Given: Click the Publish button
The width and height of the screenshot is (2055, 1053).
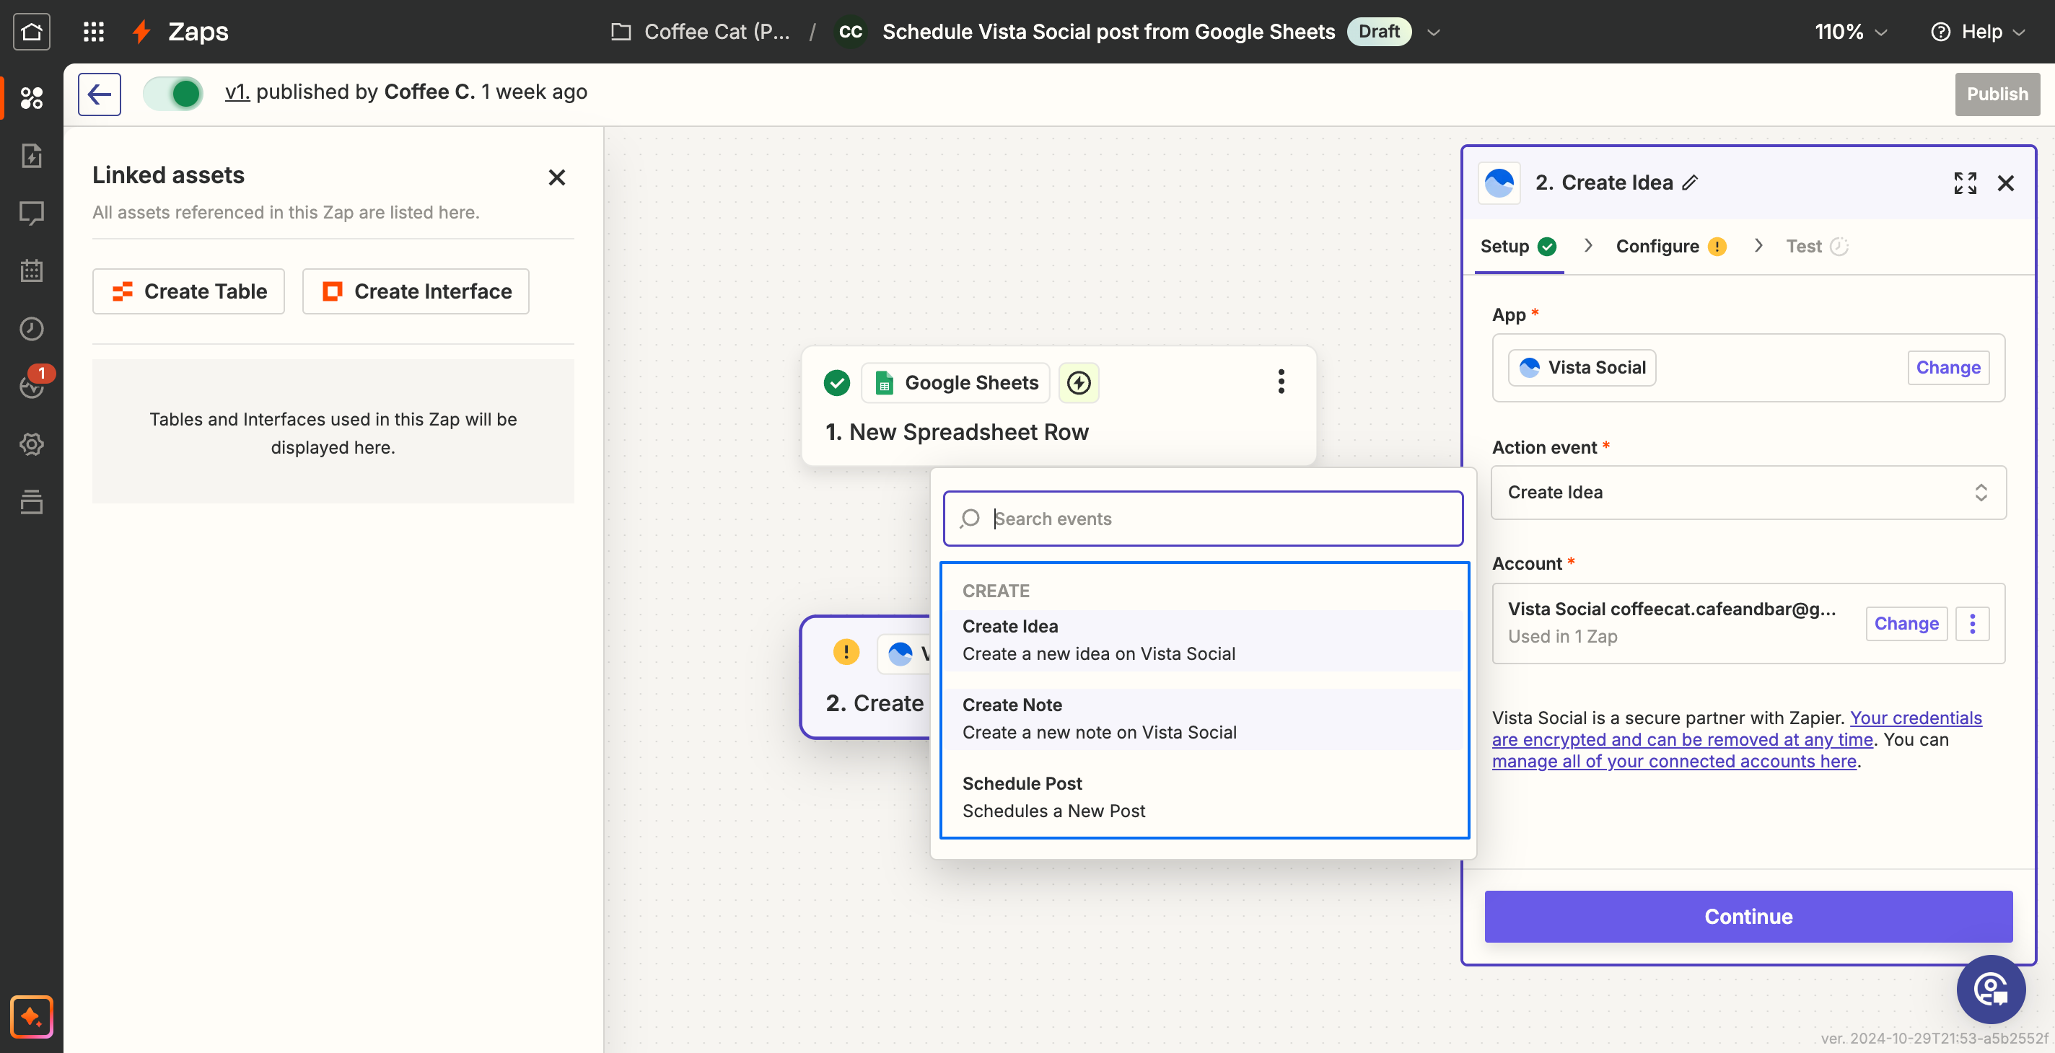Looking at the screenshot, I should click(x=1997, y=94).
